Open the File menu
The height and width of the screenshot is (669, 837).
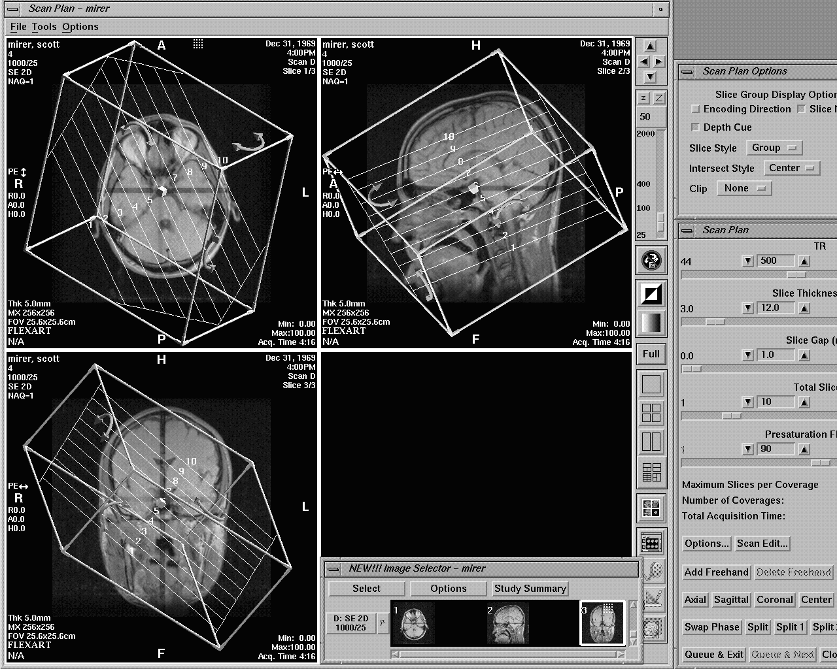(x=18, y=27)
